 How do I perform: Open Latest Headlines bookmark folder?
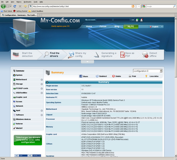pos(36,11)
